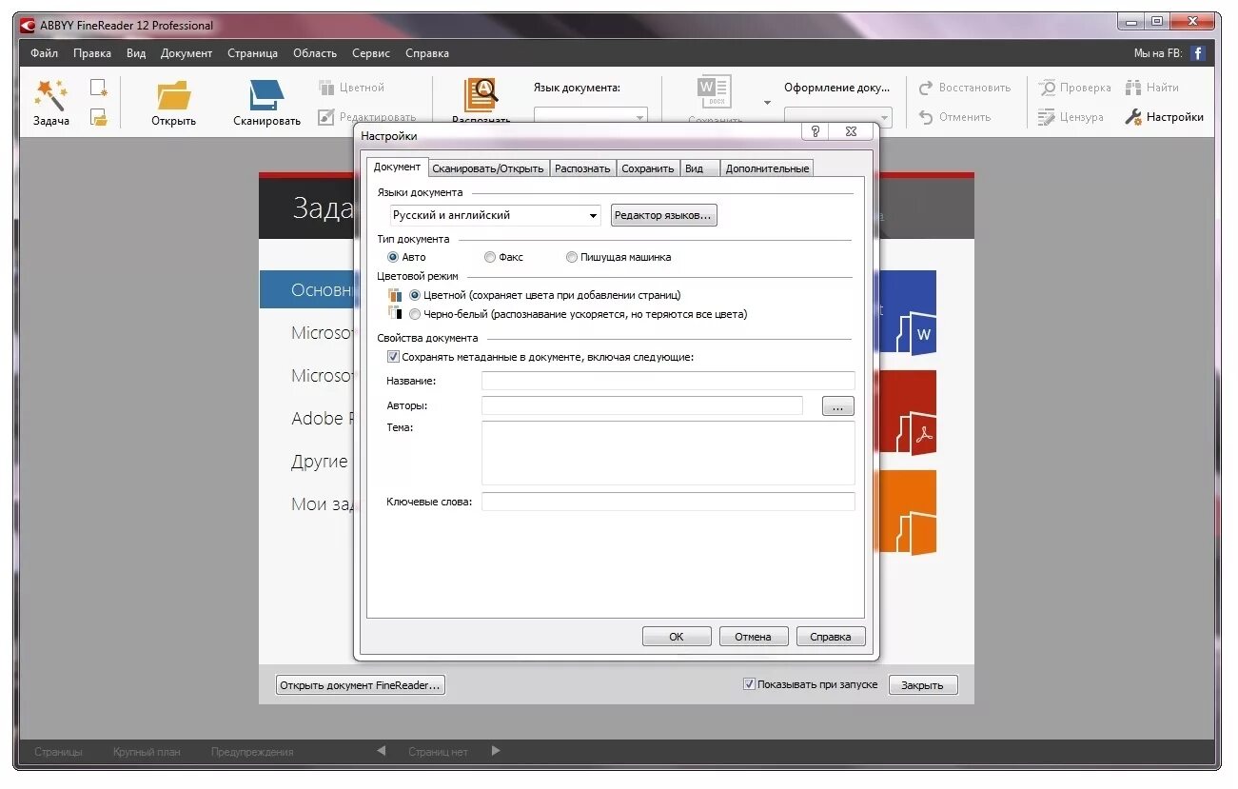Click the Задача magic wand icon
Image resolution: width=1238 pixels, height=789 pixels.
pyautogui.click(x=50, y=95)
